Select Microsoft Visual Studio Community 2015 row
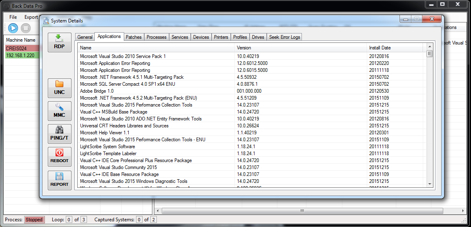Screen dimensions: 471x227 coord(252,167)
